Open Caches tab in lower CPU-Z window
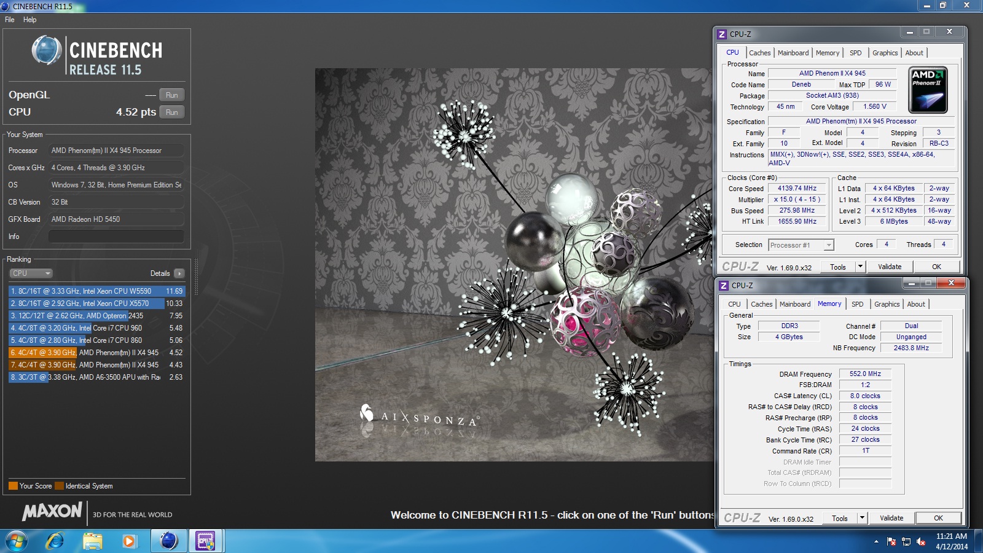This screenshot has height=553, width=983. pos(762,304)
